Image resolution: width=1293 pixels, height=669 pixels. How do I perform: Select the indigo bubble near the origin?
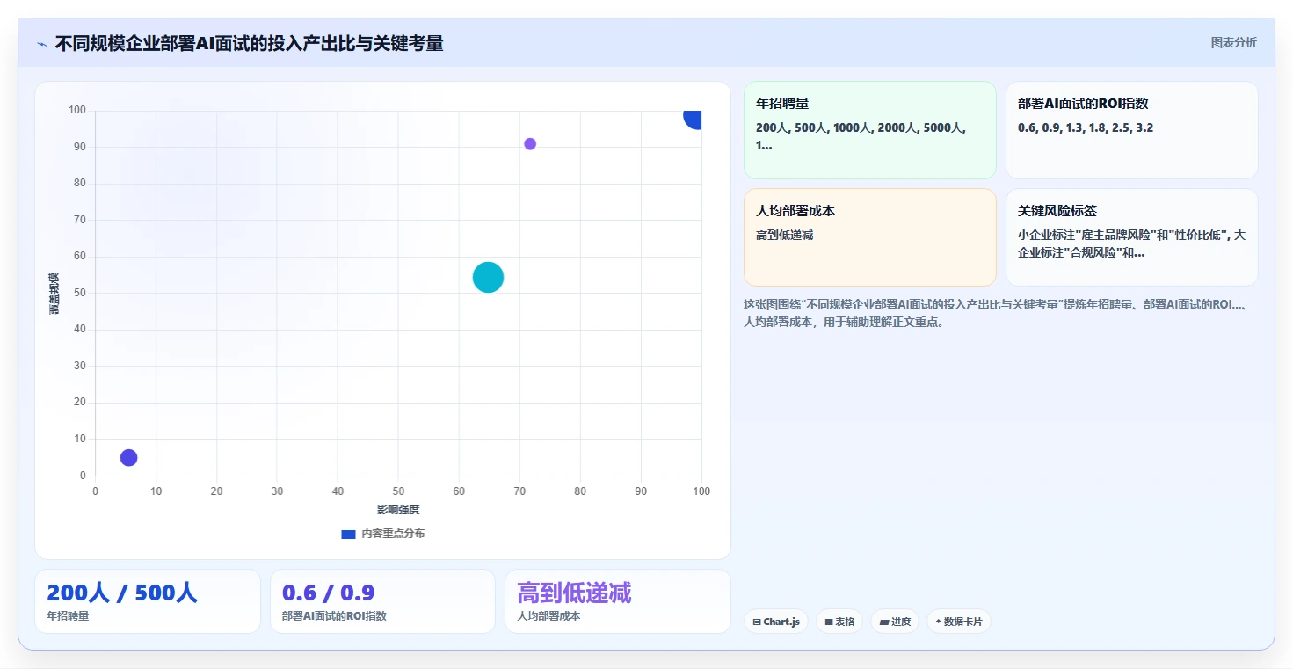click(x=128, y=457)
